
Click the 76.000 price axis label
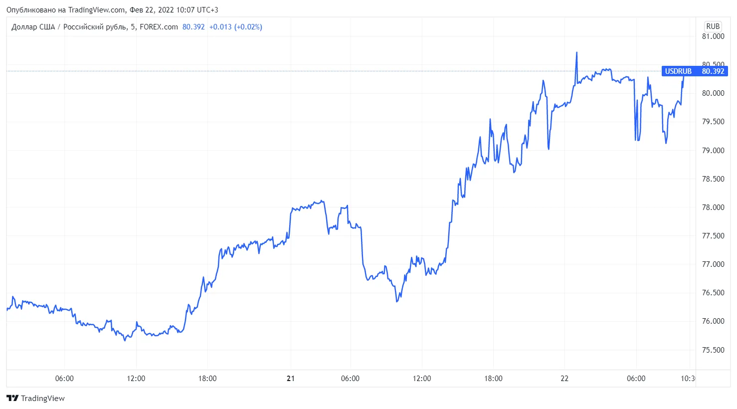(x=713, y=321)
